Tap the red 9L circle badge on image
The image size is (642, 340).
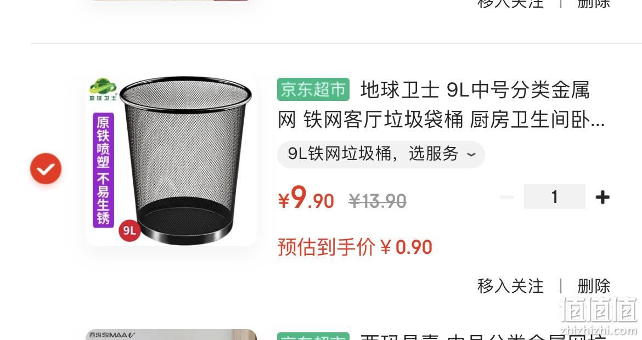coord(130,230)
